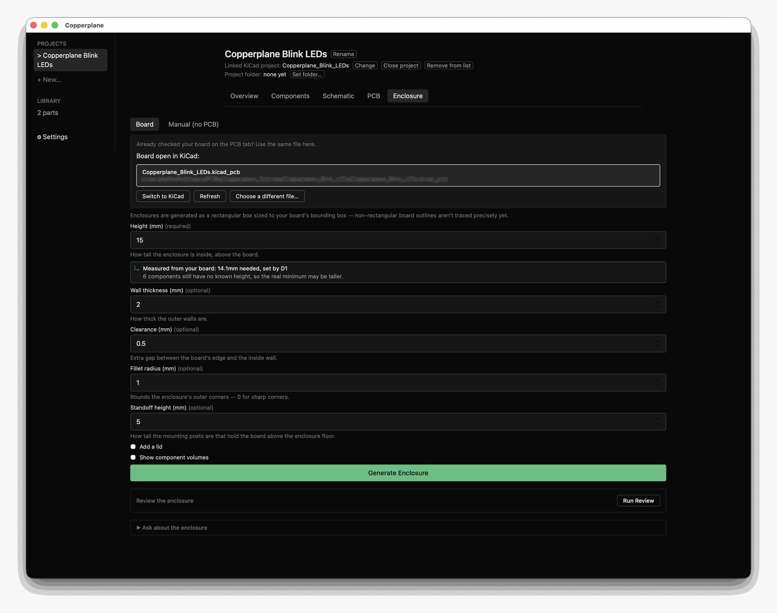Click Close project button

[401, 65]
